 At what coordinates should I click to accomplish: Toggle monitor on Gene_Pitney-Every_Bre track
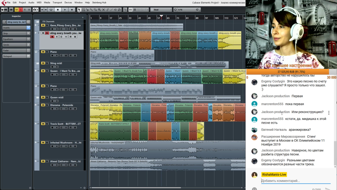pos(57,29)
